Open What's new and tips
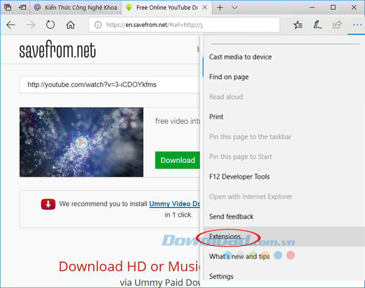The image size is (365, 288). click(x=240, y=256)
